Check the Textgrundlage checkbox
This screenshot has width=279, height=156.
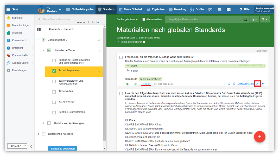pos(54,102)
